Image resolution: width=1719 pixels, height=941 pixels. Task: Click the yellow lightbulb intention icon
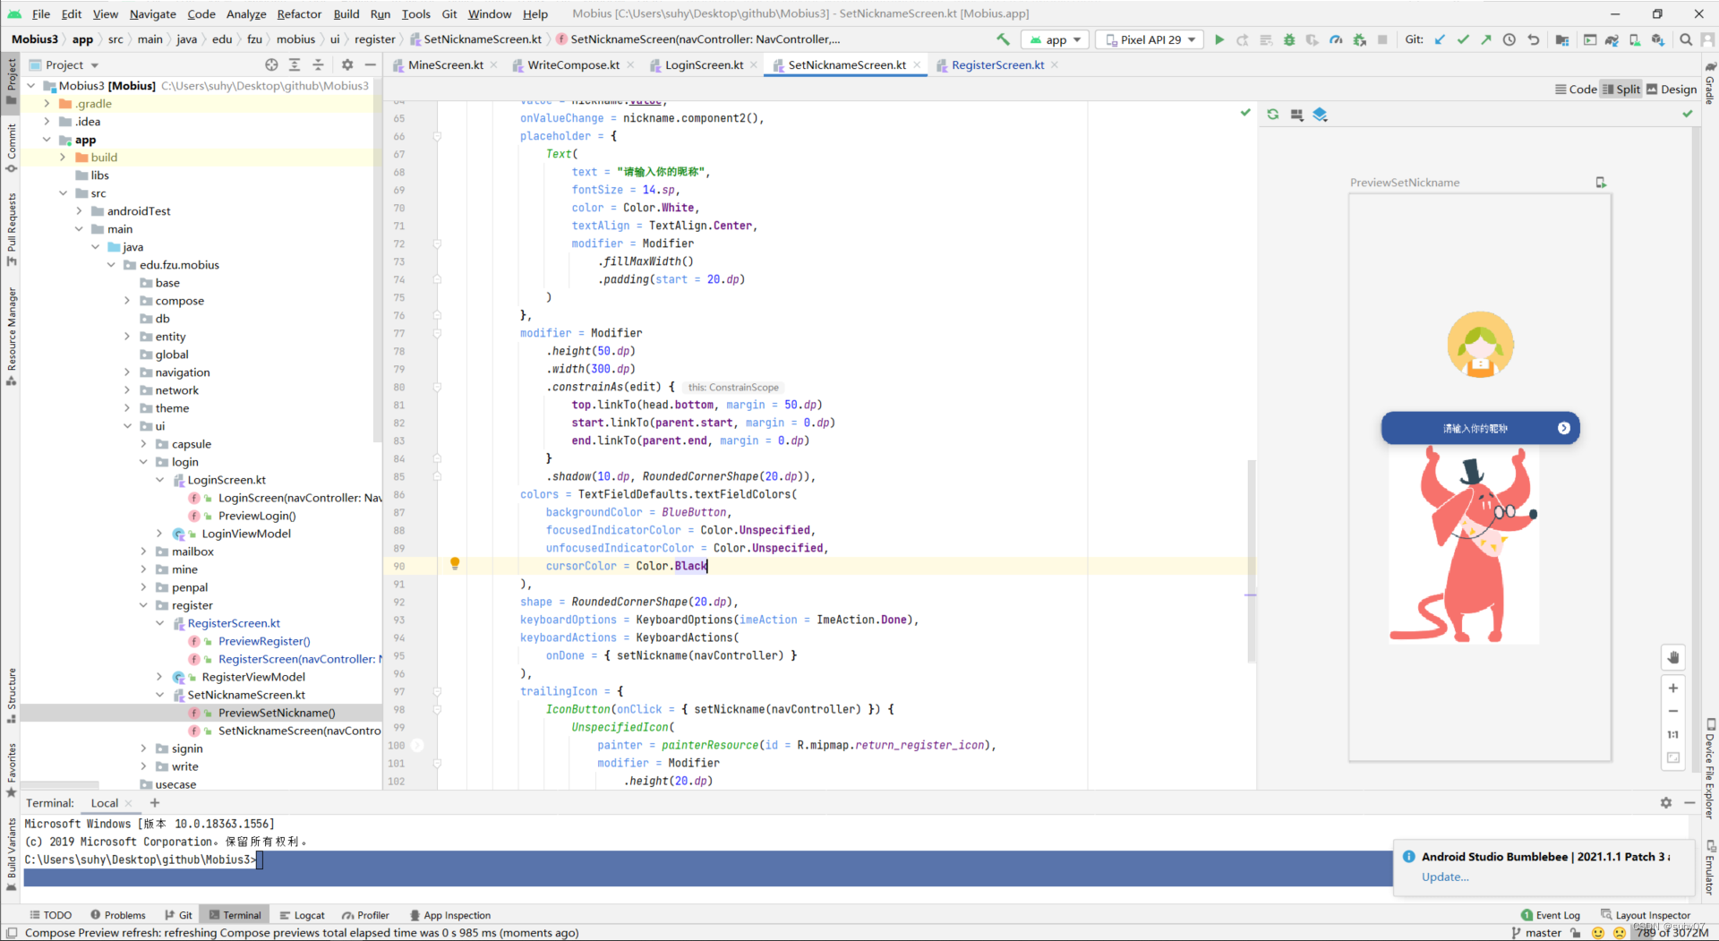tap(455, 564)
